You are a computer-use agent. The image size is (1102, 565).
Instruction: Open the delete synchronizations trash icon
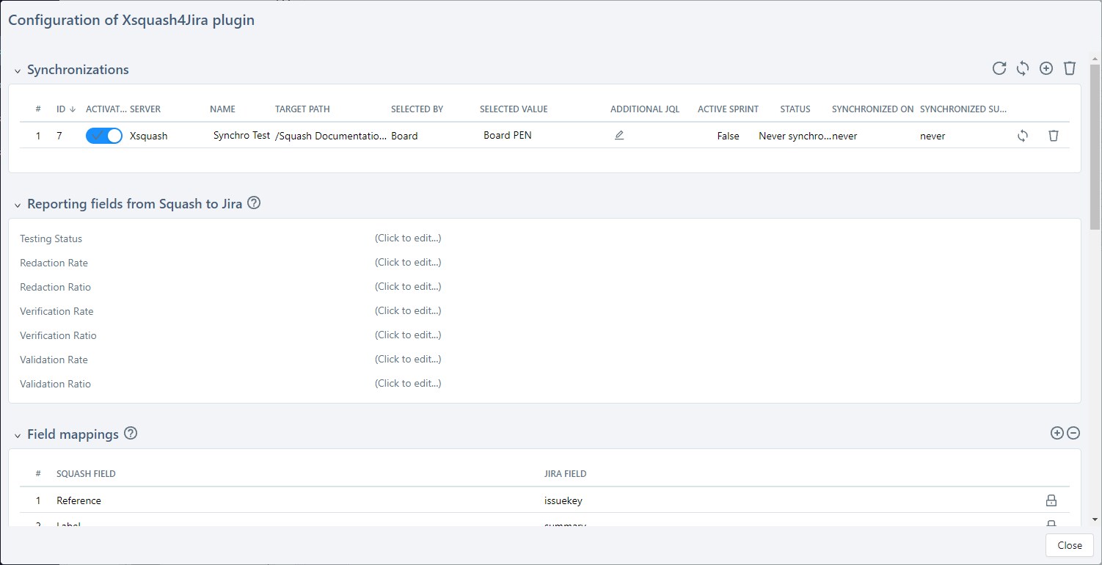[x=1070, y=68]
